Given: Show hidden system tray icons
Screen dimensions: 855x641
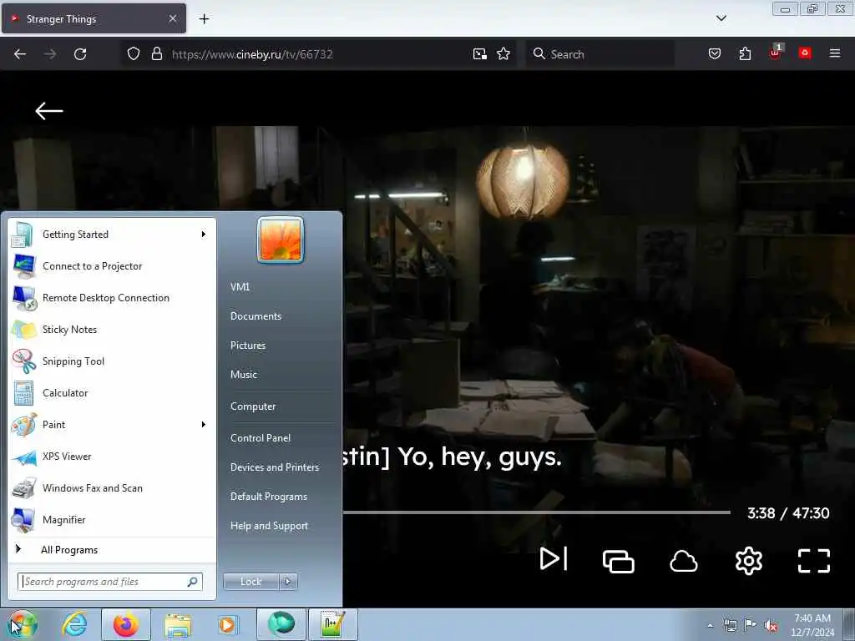Looking at the screenshot, I should (x=710, y=625).
